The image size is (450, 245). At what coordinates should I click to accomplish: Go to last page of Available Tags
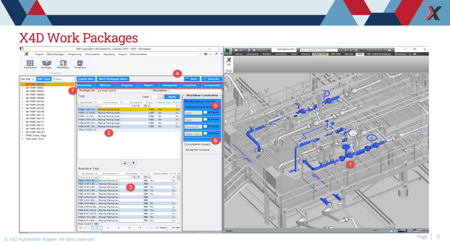[x=157, y=228]
